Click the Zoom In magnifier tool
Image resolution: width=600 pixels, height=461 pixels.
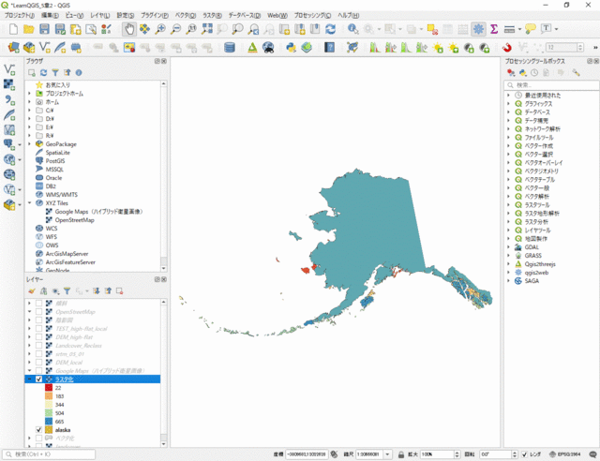click(160, 29)
